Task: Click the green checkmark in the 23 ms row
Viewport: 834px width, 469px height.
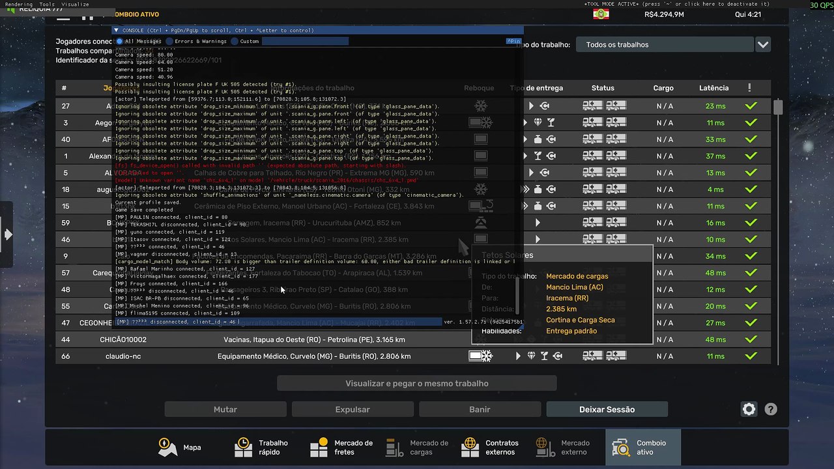Action: pyautogui.click(x=751, y=106)
